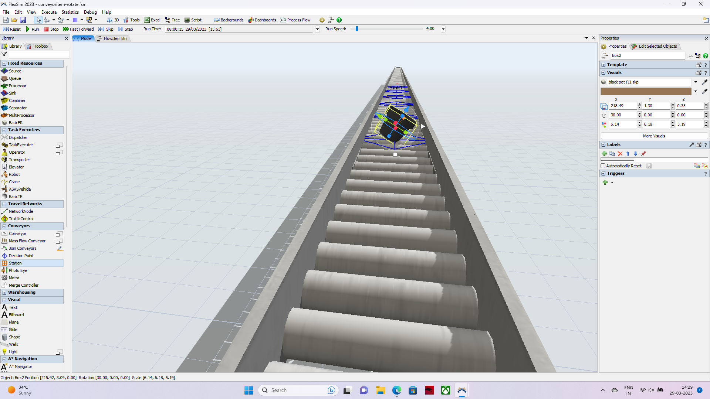Click the brown color swatch in Visuals
This screenshot has height=399, width=710.
[x=646, y=91]
